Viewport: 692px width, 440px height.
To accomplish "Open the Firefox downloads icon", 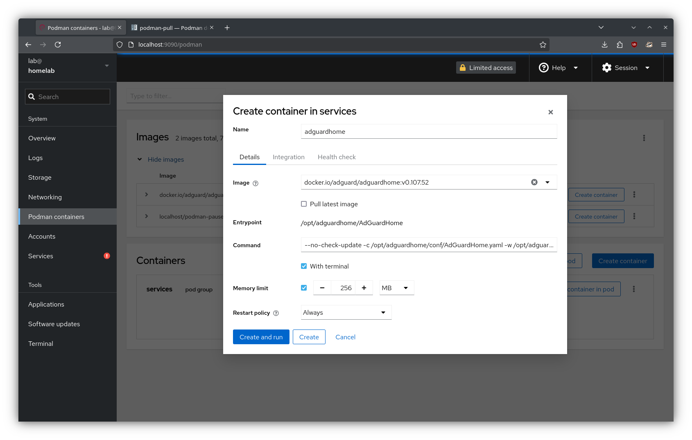I will [604, 45].
